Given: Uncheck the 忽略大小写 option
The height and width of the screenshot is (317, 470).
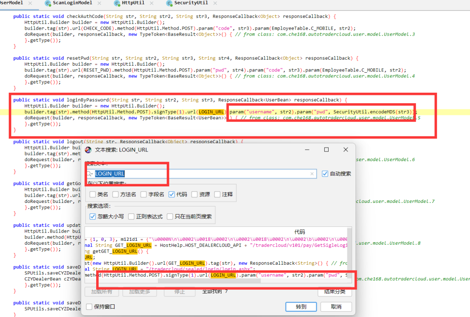Looking at the screenshot, I should (92, 216).
